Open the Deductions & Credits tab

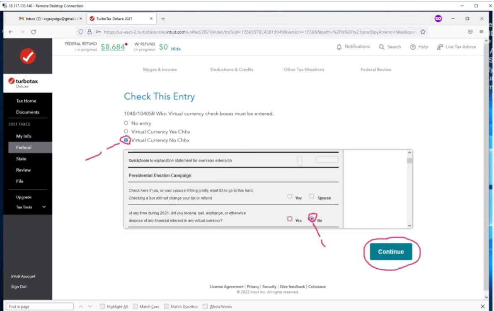point(232,70)
